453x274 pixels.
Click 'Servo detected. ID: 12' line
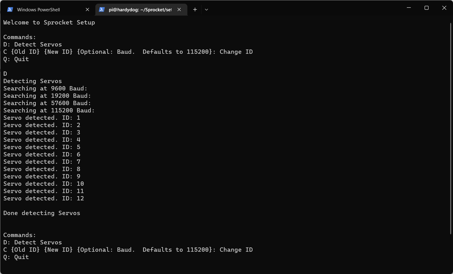click(x=44, y=198)
